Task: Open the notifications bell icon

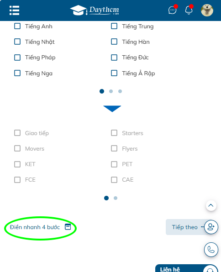Action: coord(189,10)
